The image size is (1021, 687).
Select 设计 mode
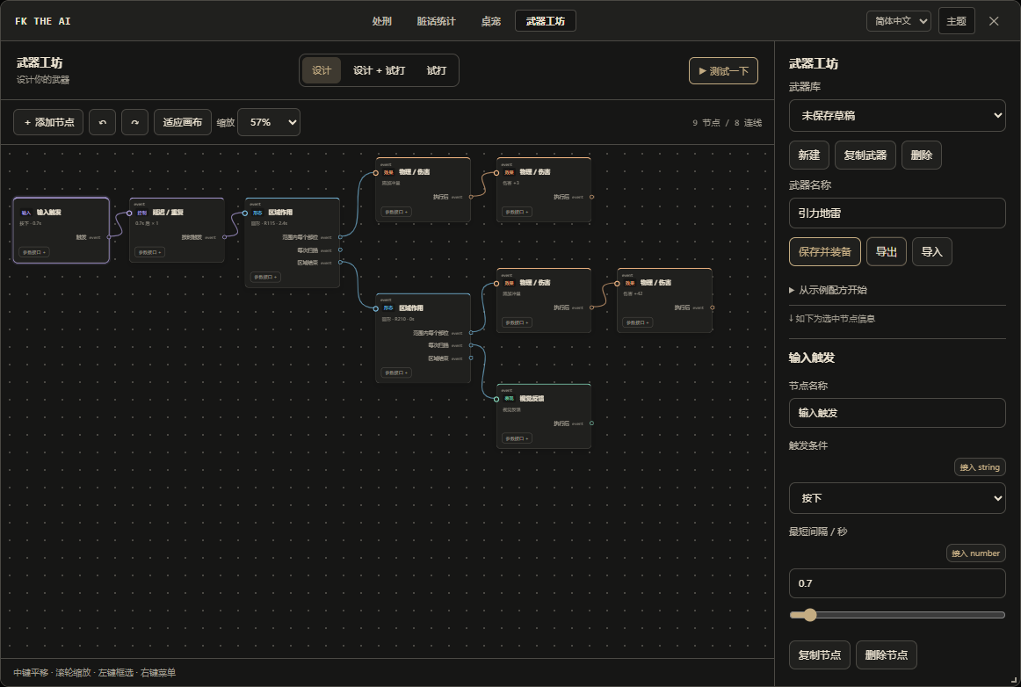[x=321, y=70]
